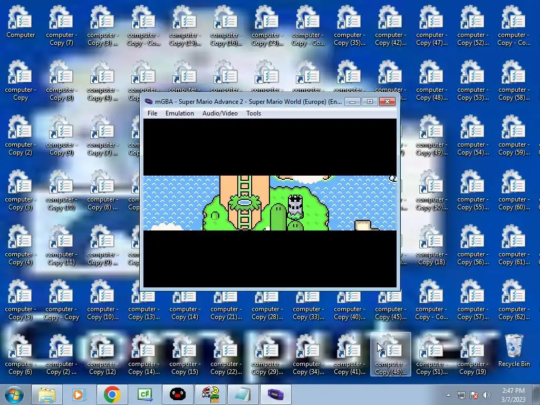Select the computer - Copy (55) shortcut
This screenshot has height=405, width=540.
[x=472, y=190]
